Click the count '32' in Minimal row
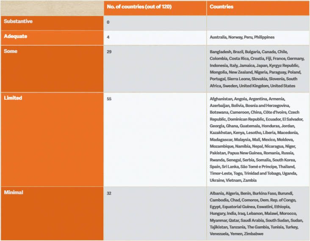The image size is (310, 241). (109, 193)
